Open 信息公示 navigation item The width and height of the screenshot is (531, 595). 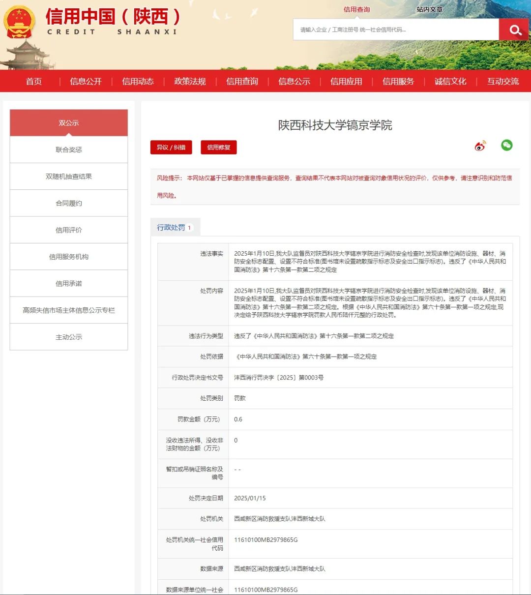[x=294, y=81]
